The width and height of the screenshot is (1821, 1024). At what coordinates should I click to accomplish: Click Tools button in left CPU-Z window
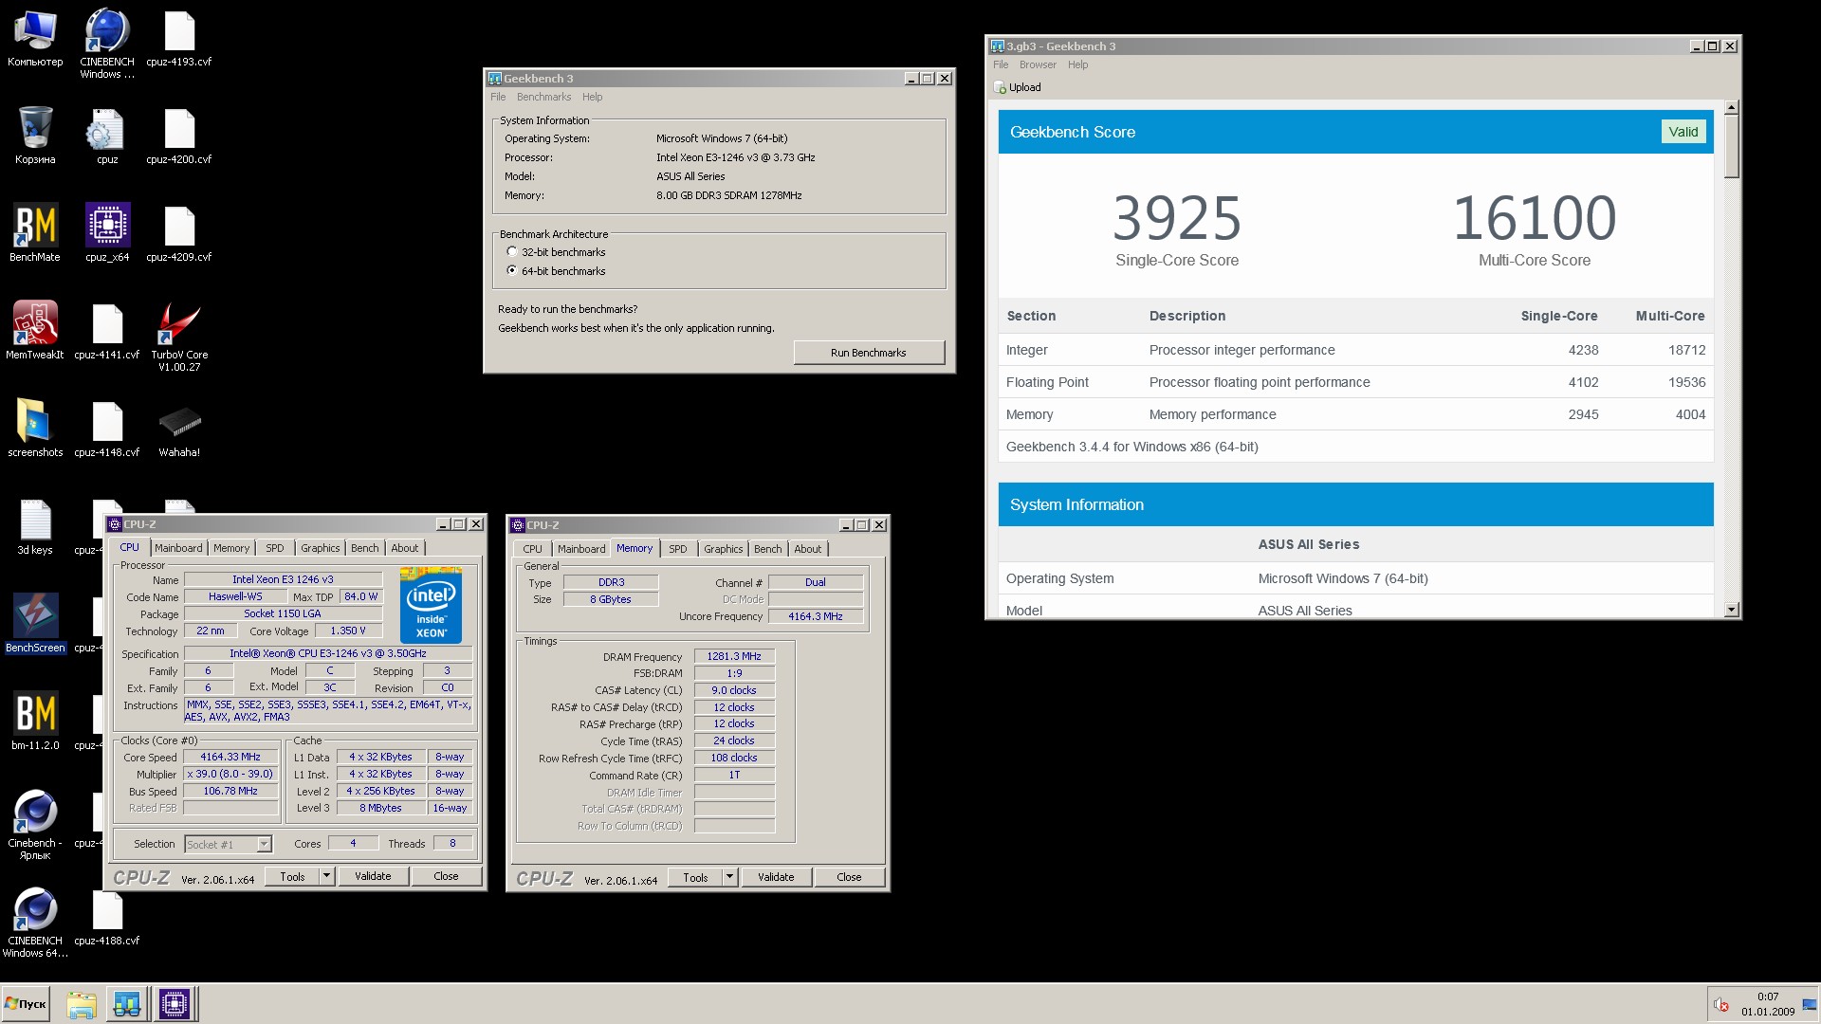[292, 876]
